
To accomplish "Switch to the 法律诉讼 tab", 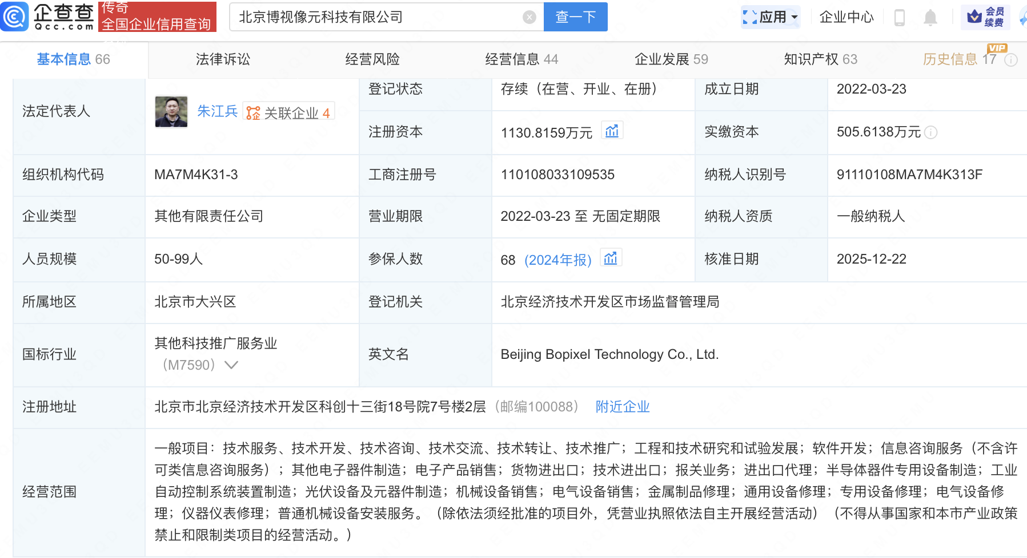I will point(223,59).
